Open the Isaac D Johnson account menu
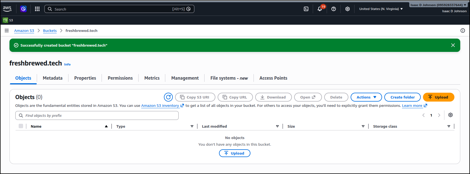The height and width of the screenshot is (174, 470). pyautogui.click(x=438, y=5)
